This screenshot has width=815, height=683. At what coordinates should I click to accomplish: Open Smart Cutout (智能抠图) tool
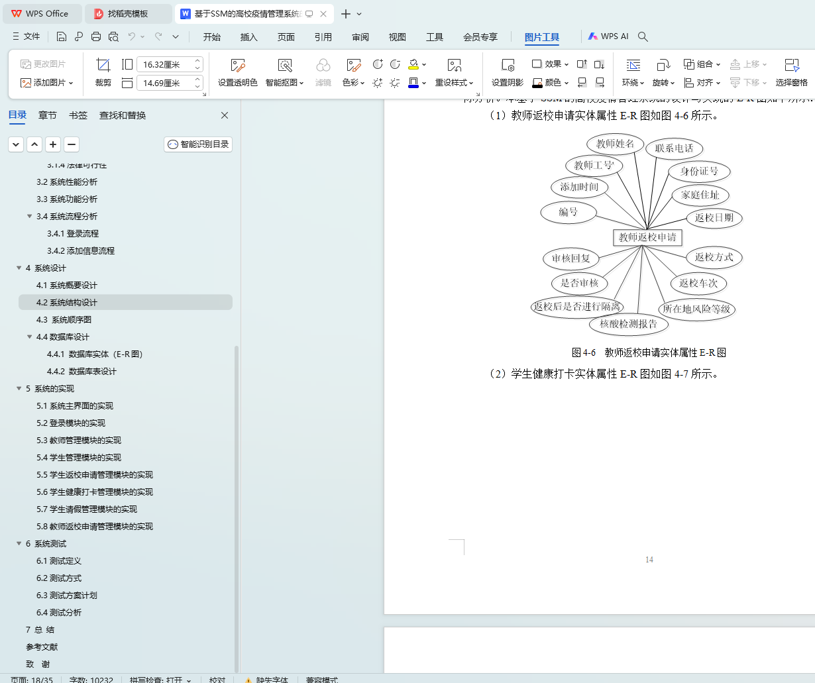click(x=285, y=73)
